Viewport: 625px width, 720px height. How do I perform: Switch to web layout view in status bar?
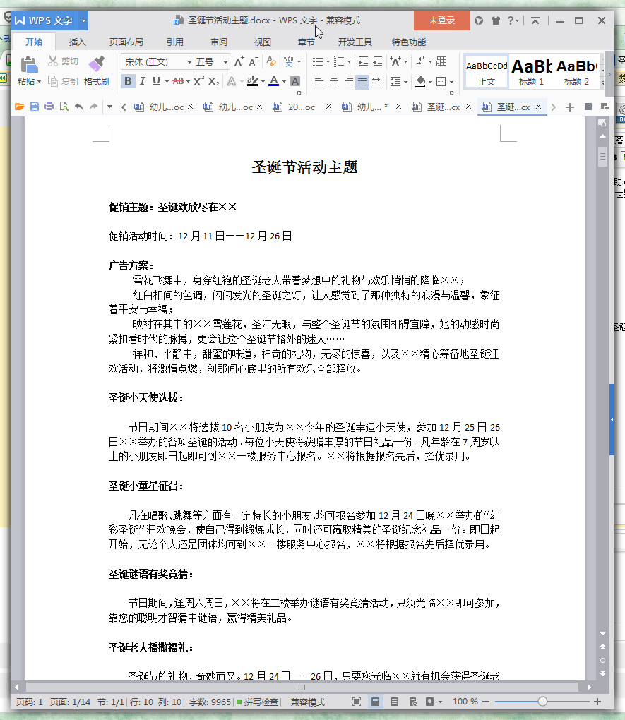[x=413, y=702]
